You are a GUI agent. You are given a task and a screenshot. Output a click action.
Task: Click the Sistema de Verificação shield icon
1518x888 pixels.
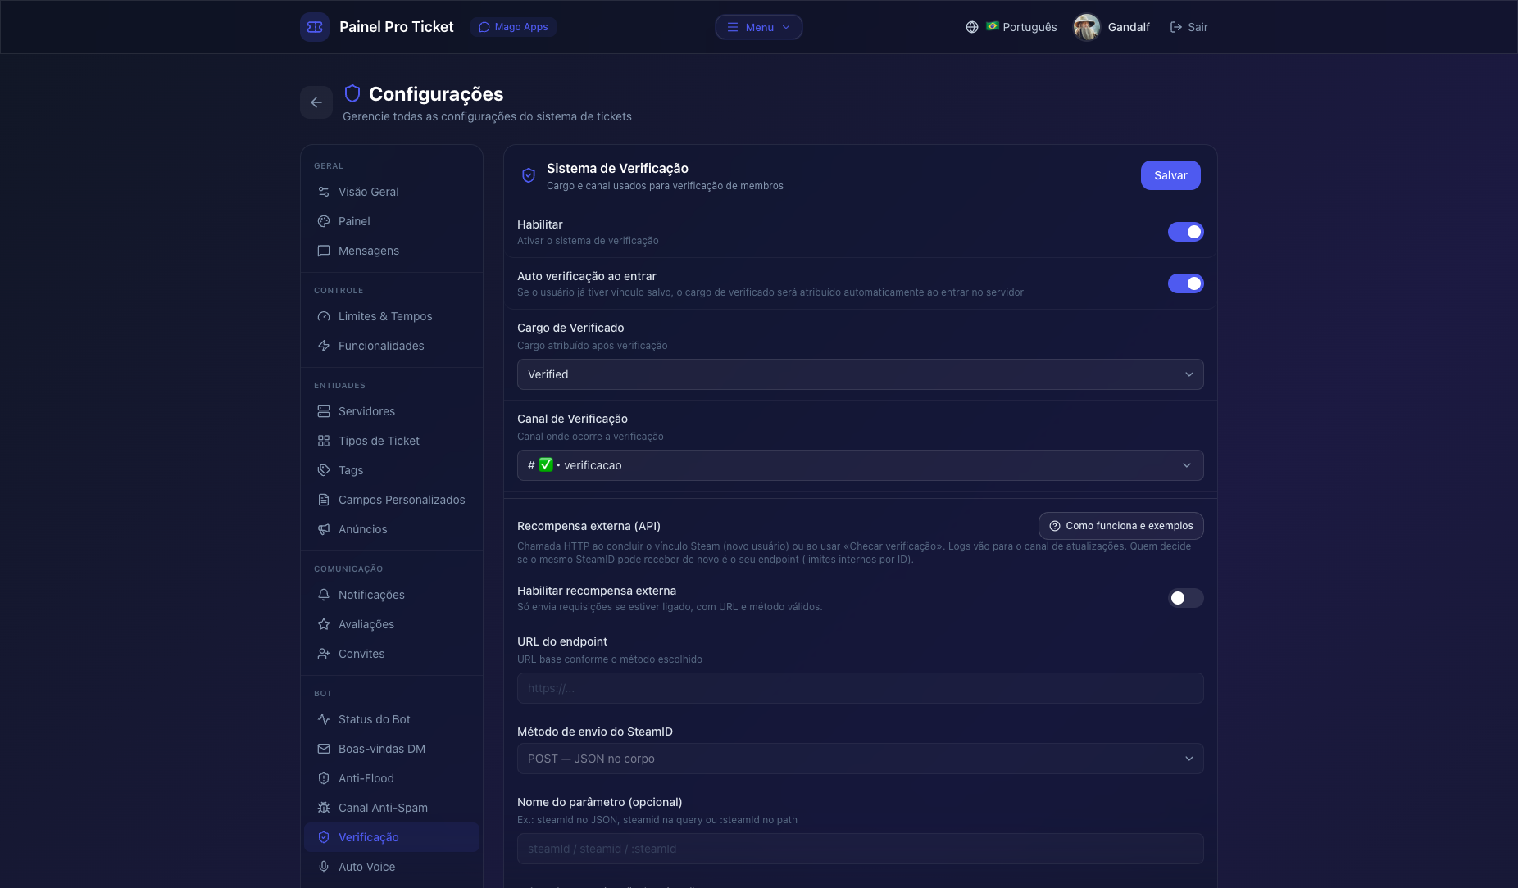coord(529,175)
